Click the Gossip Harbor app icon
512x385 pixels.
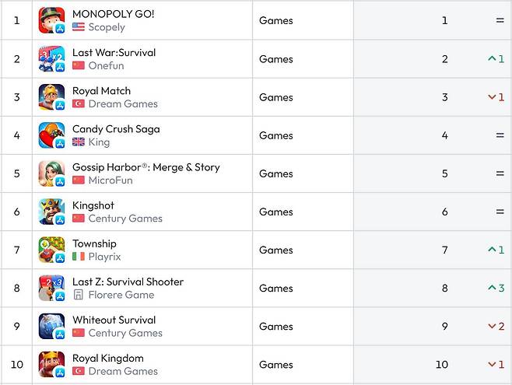[51, 173]
